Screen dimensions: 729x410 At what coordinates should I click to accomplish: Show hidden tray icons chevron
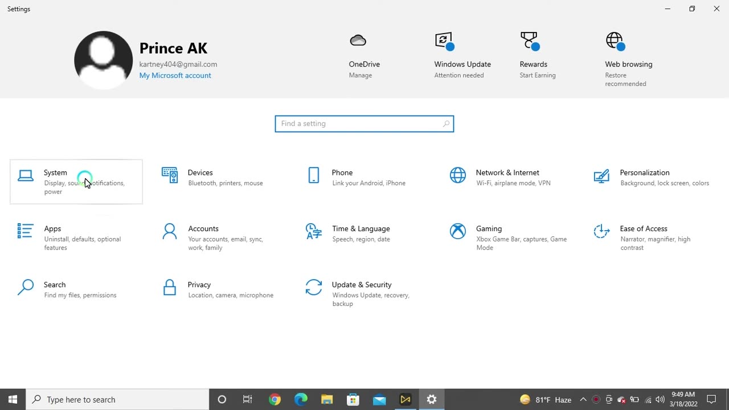(583, 399)
